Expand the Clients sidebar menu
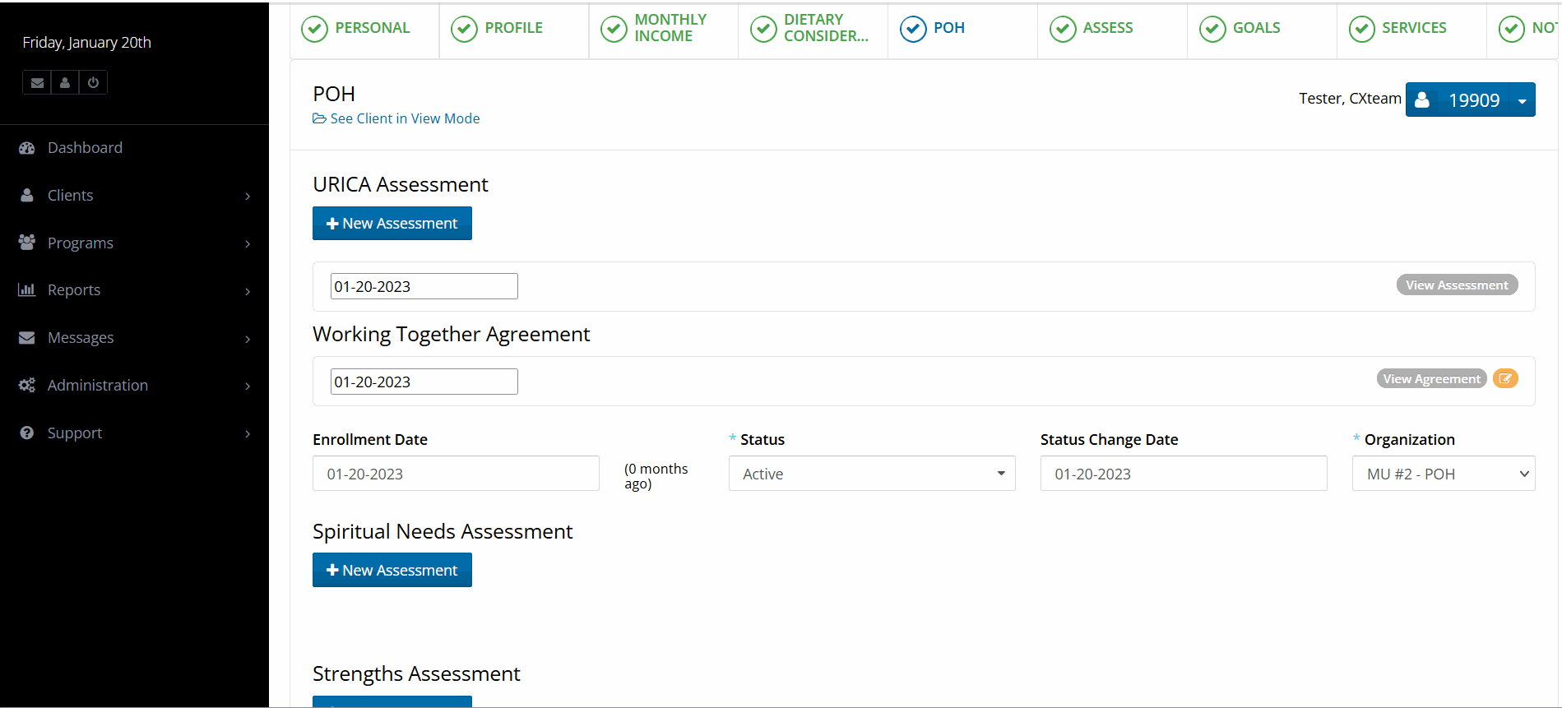This screenshot has width=1562, height=708. click(x=134, y=196)
